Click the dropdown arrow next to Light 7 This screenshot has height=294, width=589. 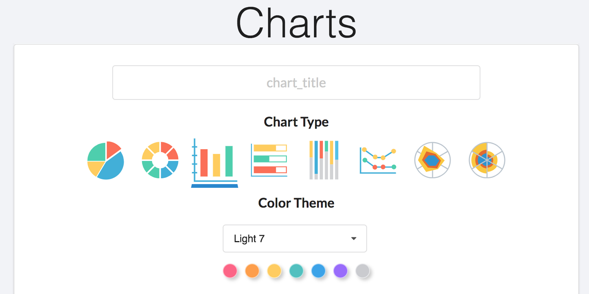(354, 239)
